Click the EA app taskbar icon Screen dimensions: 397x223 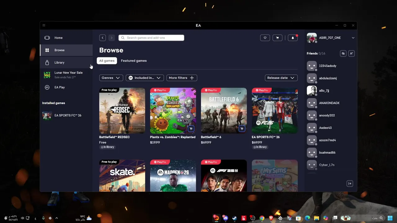[216, 218]
